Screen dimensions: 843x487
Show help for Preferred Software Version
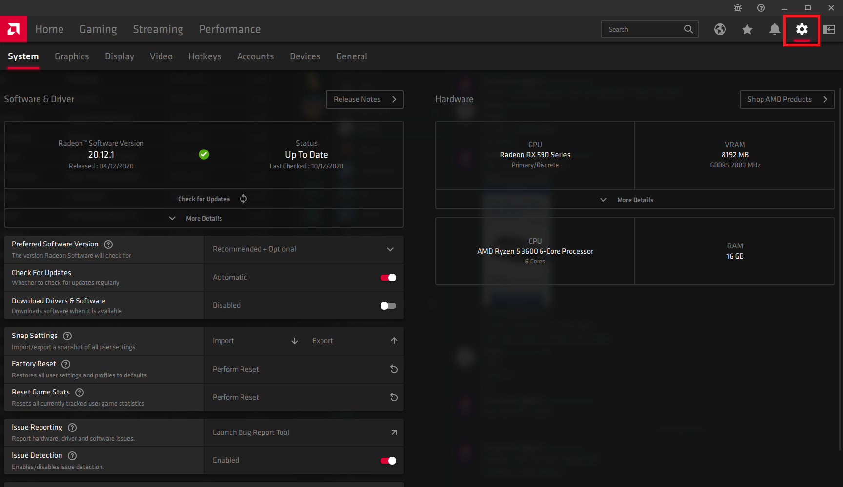coord(109,244)
